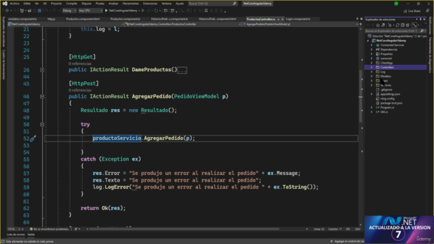The height and width of the screenshot is (244, 434).
Task: Click the 0 referencias link above DameProductos
Action: [x=80, y=64]
